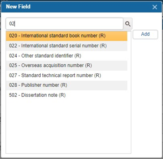
Task: Click the magnifier search icon
Action: (128, 24)
